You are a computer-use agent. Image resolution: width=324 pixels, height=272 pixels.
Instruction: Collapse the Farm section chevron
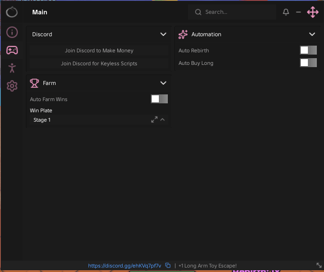pyautogui.click(x=163, y=83)
